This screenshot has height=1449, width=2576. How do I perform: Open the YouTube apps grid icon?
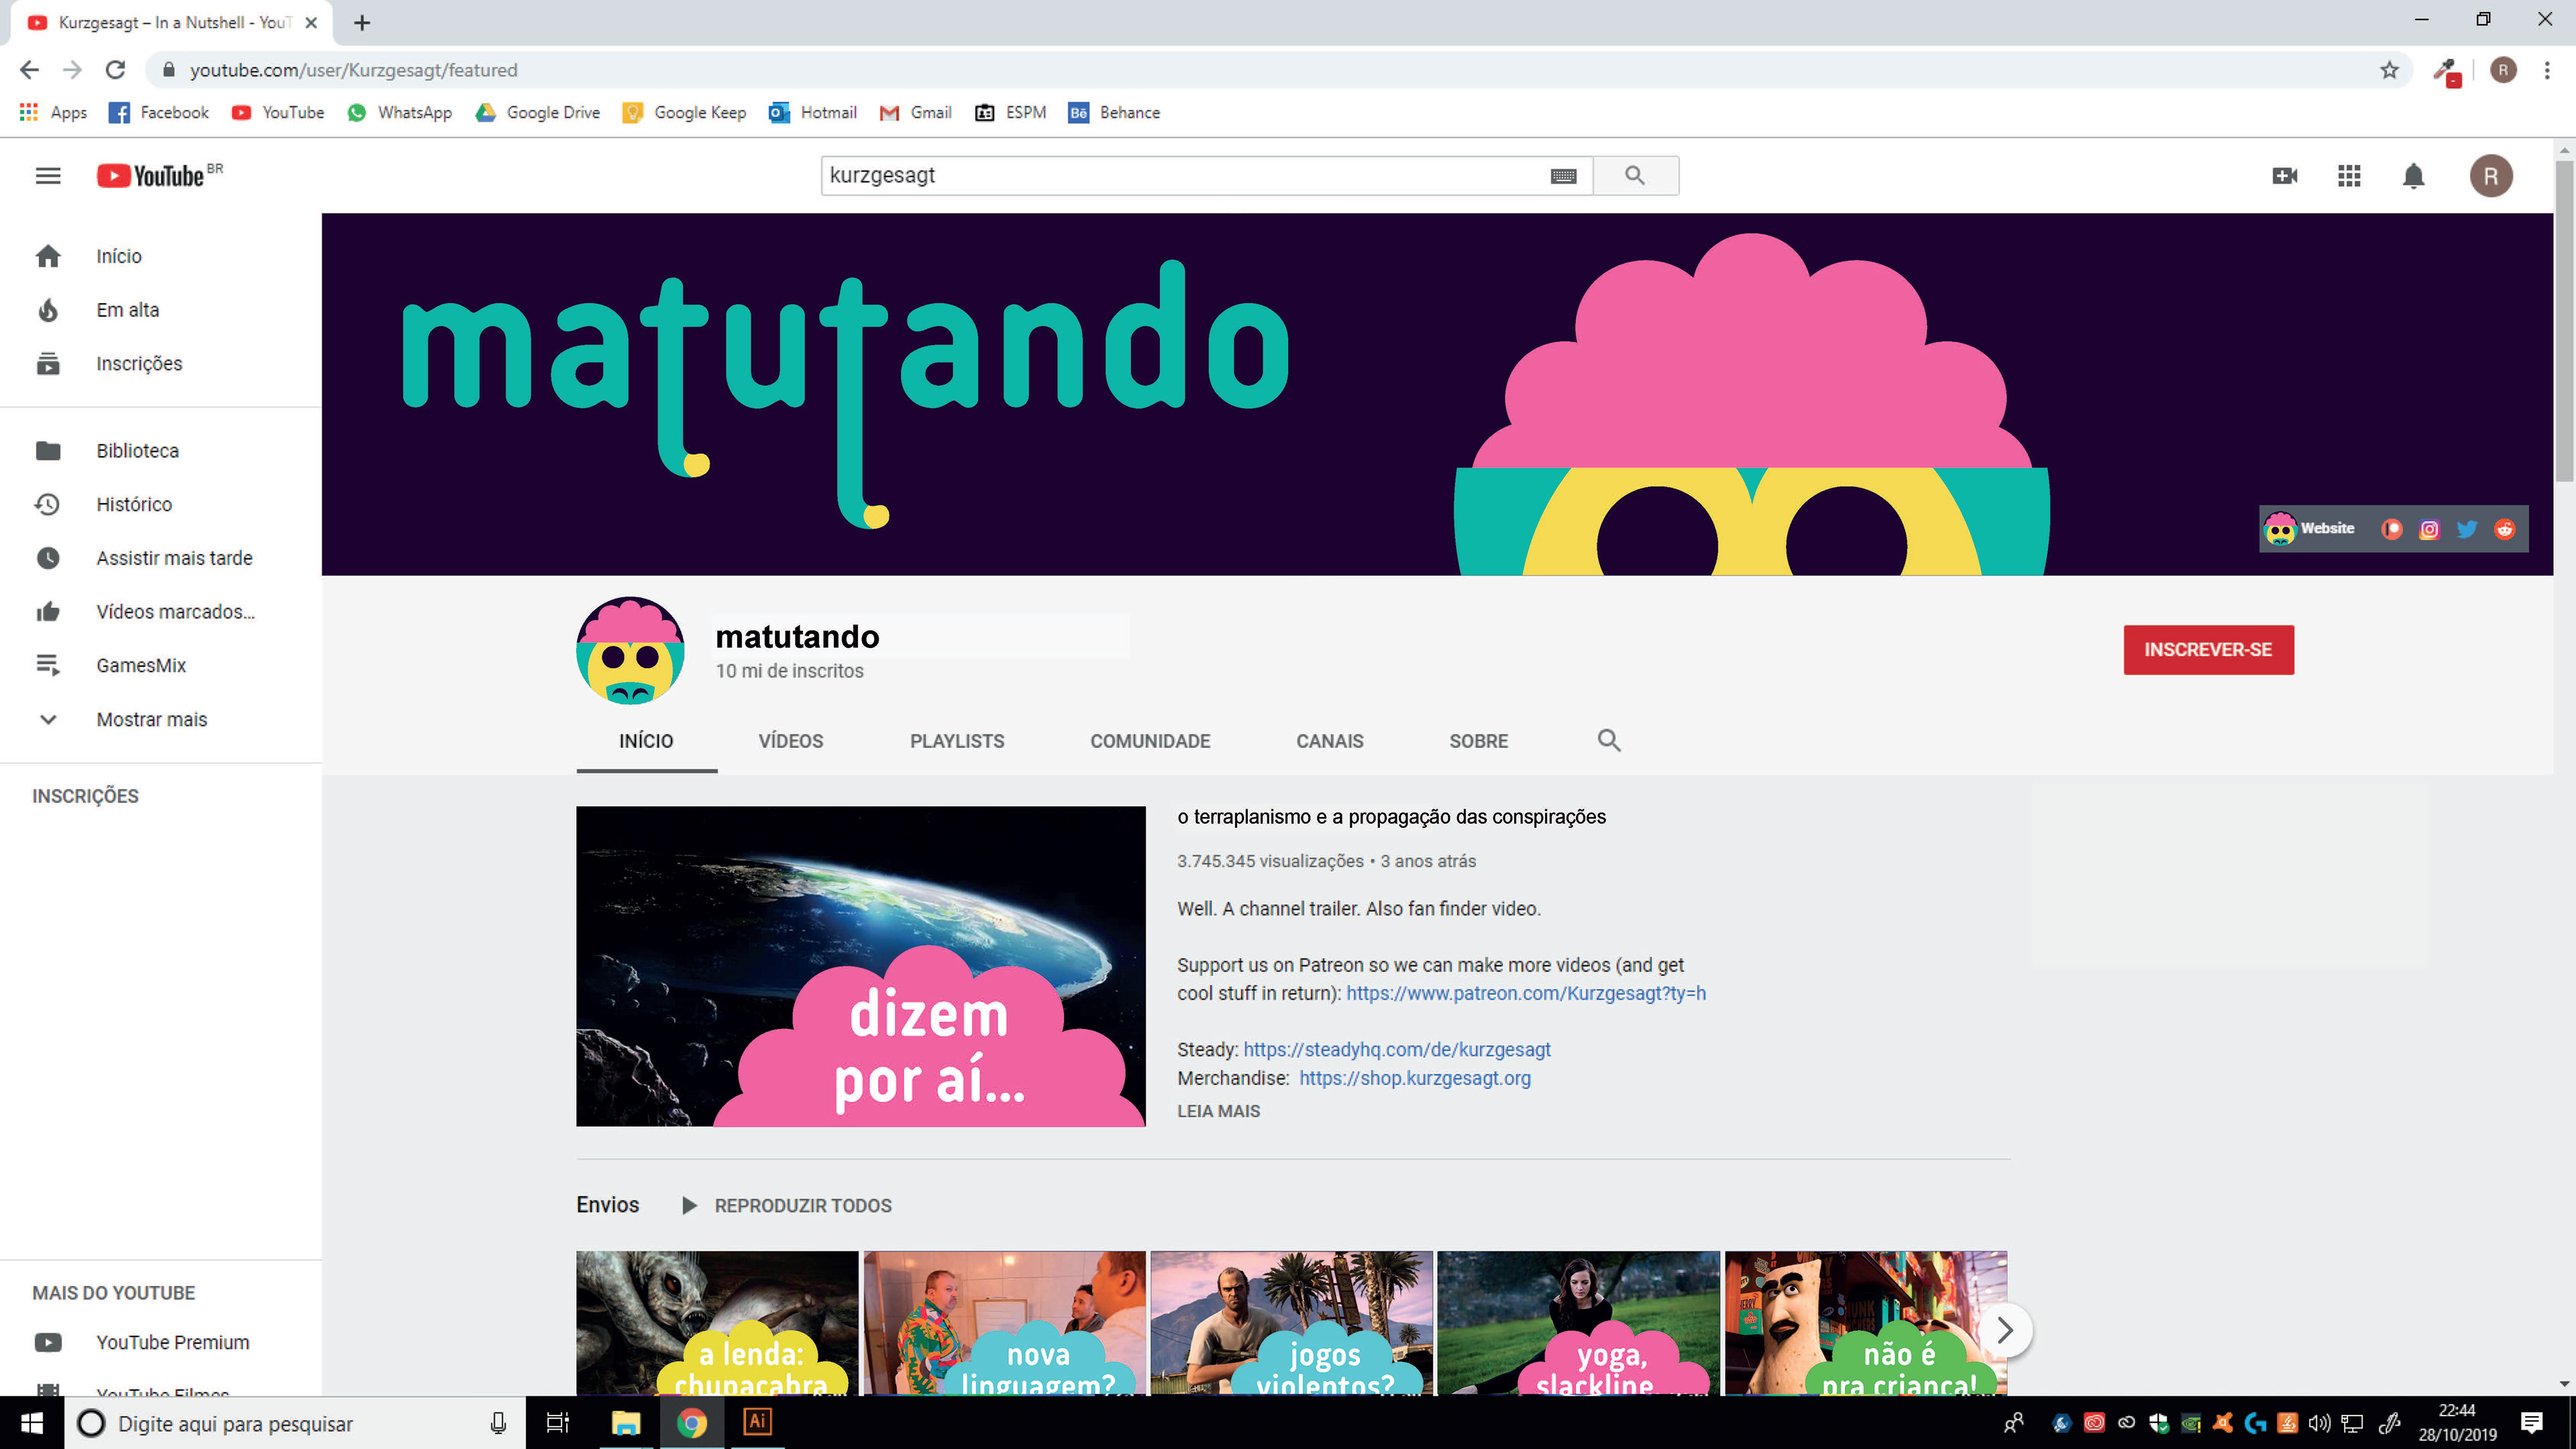pos(2349,176)
